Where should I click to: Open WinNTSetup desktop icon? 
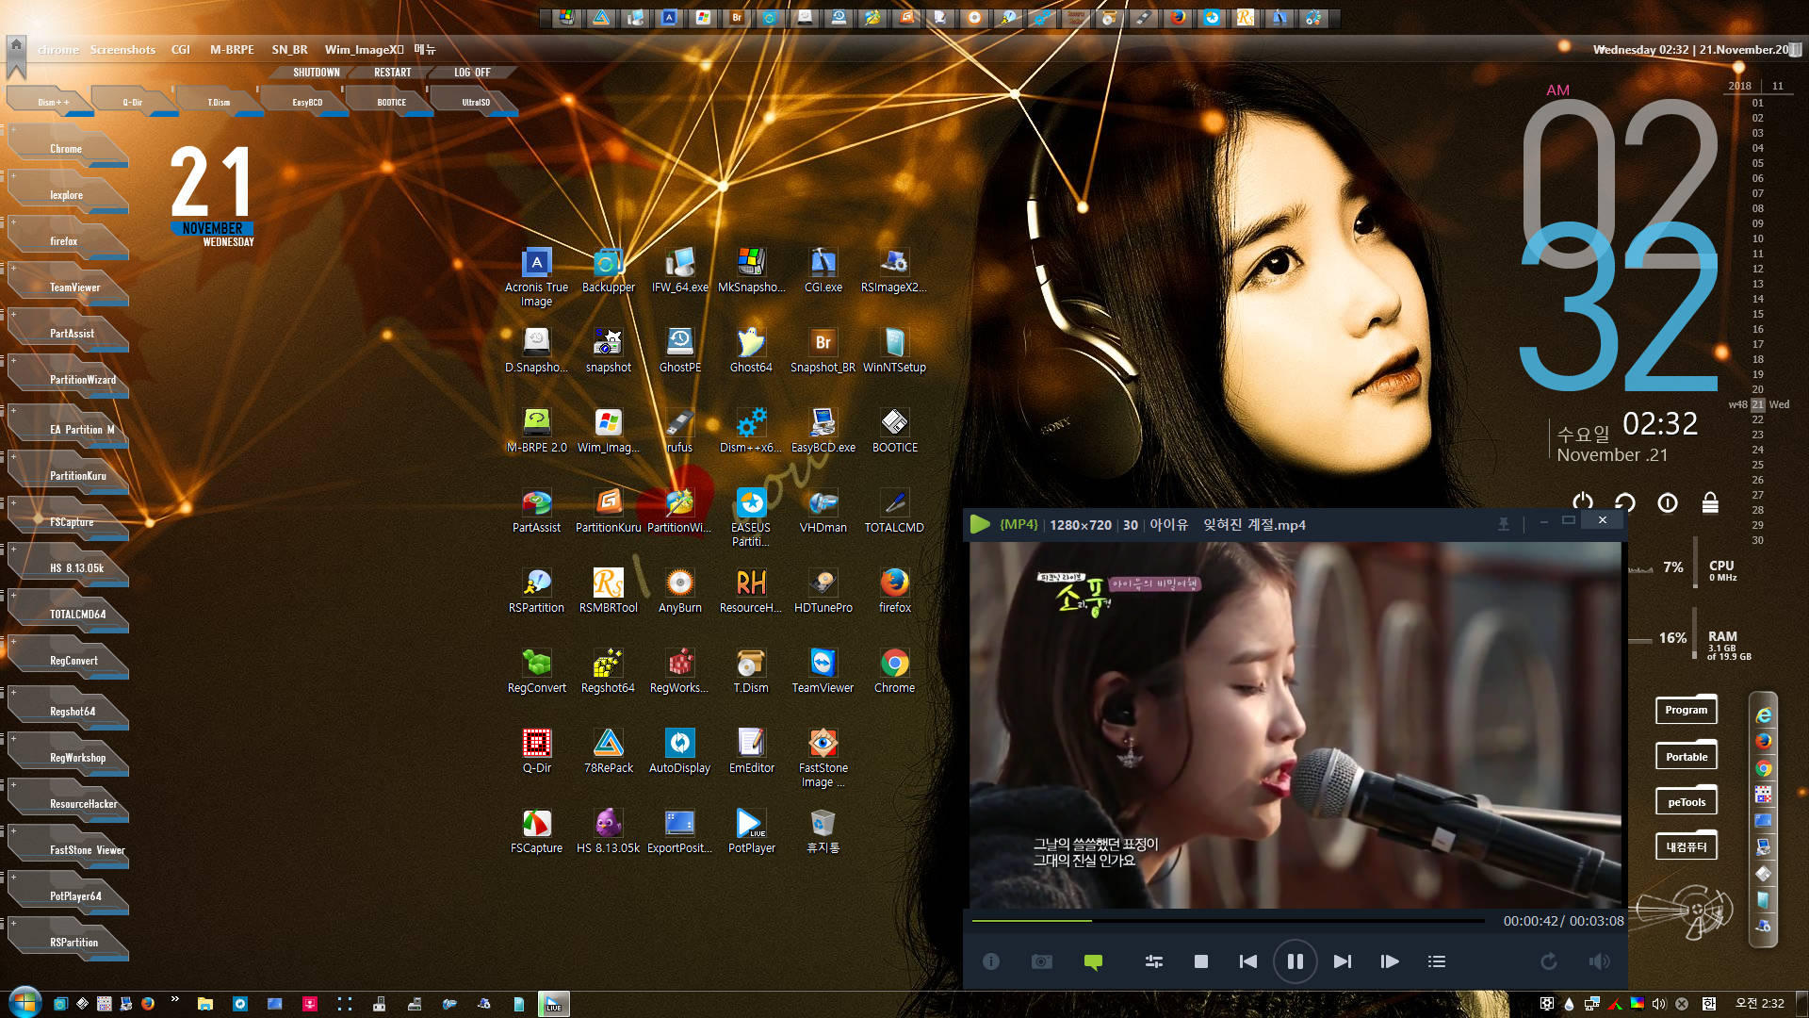[894, 351]
